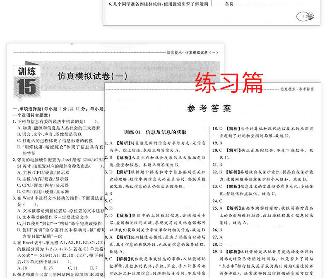Click answer 3. D explanation about 信息鉴别
The image size is (327, 278).
tap(155, 179)
